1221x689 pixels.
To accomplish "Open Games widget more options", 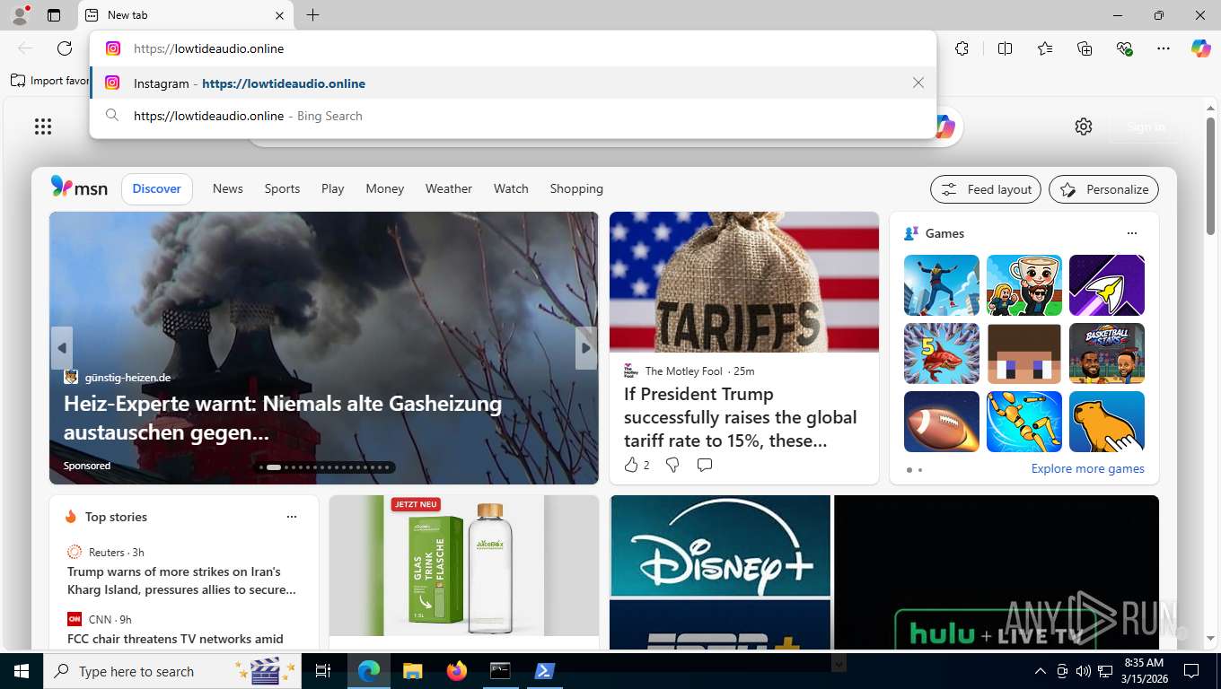I will point(1132,233).
